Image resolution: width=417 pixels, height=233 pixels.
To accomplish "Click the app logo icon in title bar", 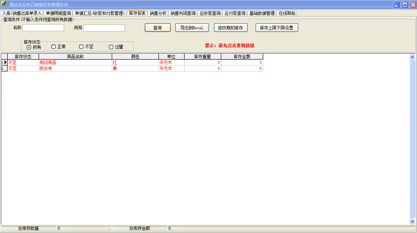I will (x=4, y=4).
